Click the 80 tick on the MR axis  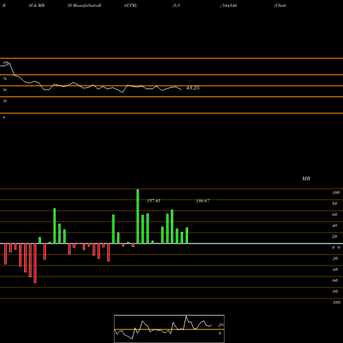pyautogui.click(x=335, y=204)
